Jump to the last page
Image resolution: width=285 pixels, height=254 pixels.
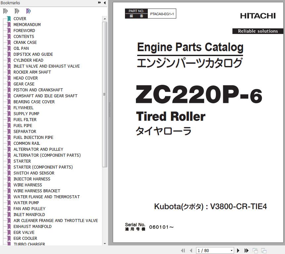coord(246,251)
